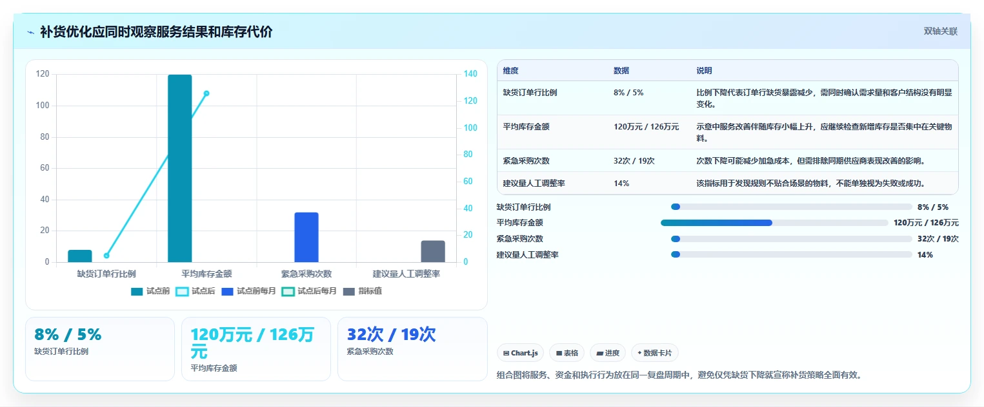Click the 表格 tag
Screen dimensions: 984x407
(567, 353)
